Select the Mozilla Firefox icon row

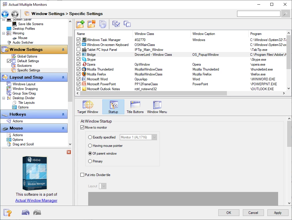coord(84,74)
